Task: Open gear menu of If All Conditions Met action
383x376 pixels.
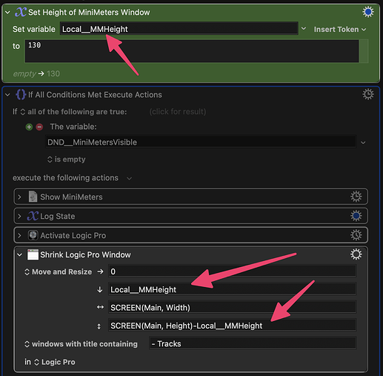Action: pyautogui.click(x=368, y=94)
